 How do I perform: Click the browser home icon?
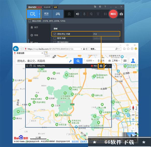coord(124,49)
